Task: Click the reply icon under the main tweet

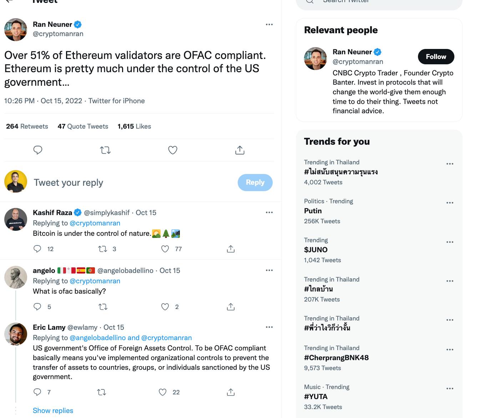Action: [38, 150]
